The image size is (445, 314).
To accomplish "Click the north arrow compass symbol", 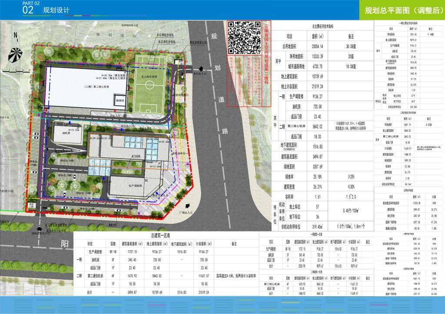I will (x=16, y=54).
